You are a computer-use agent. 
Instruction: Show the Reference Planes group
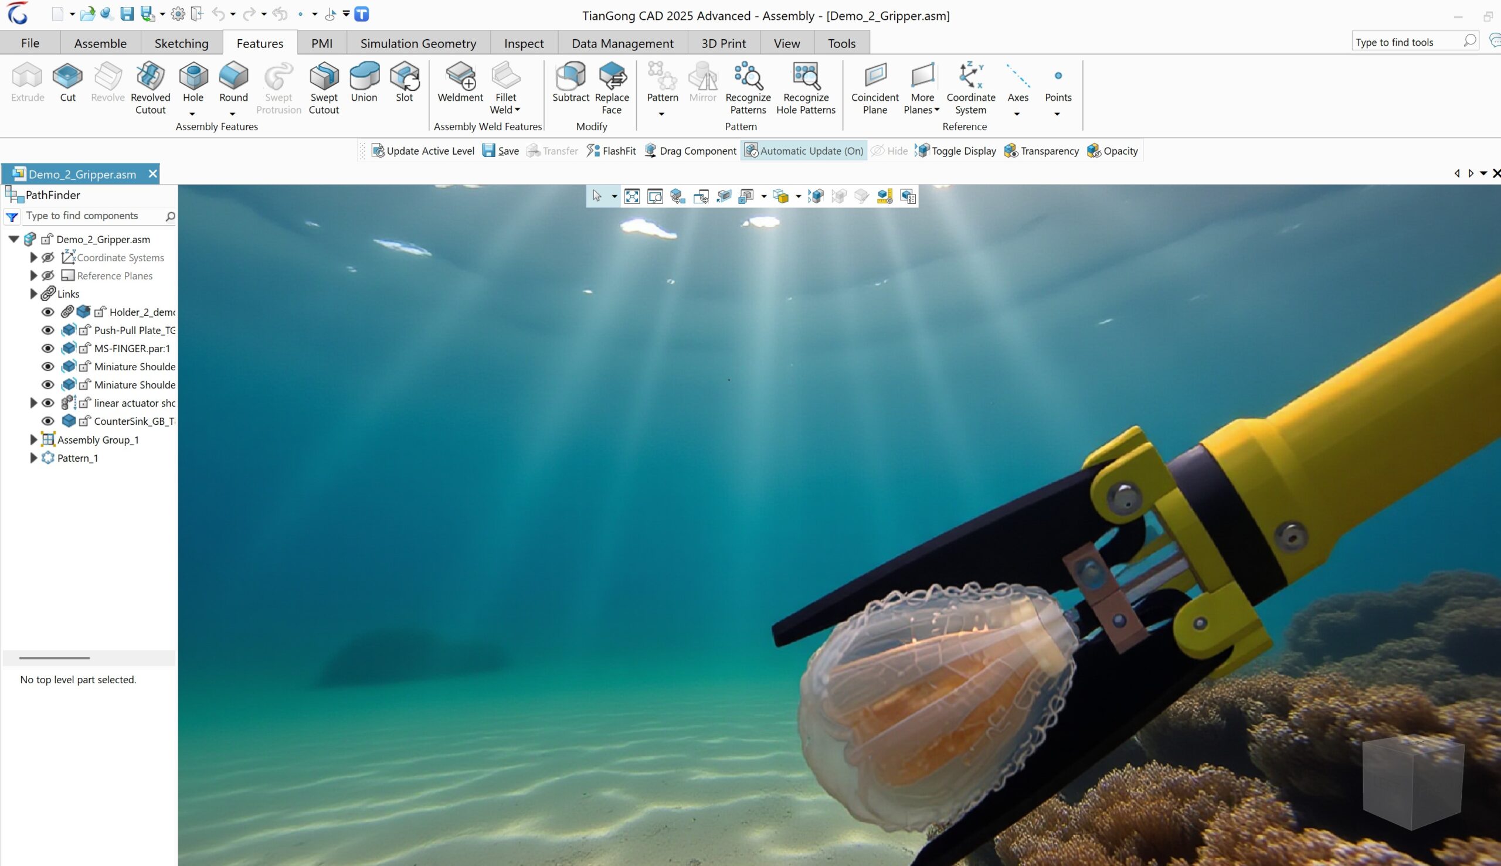click(47, 275)
